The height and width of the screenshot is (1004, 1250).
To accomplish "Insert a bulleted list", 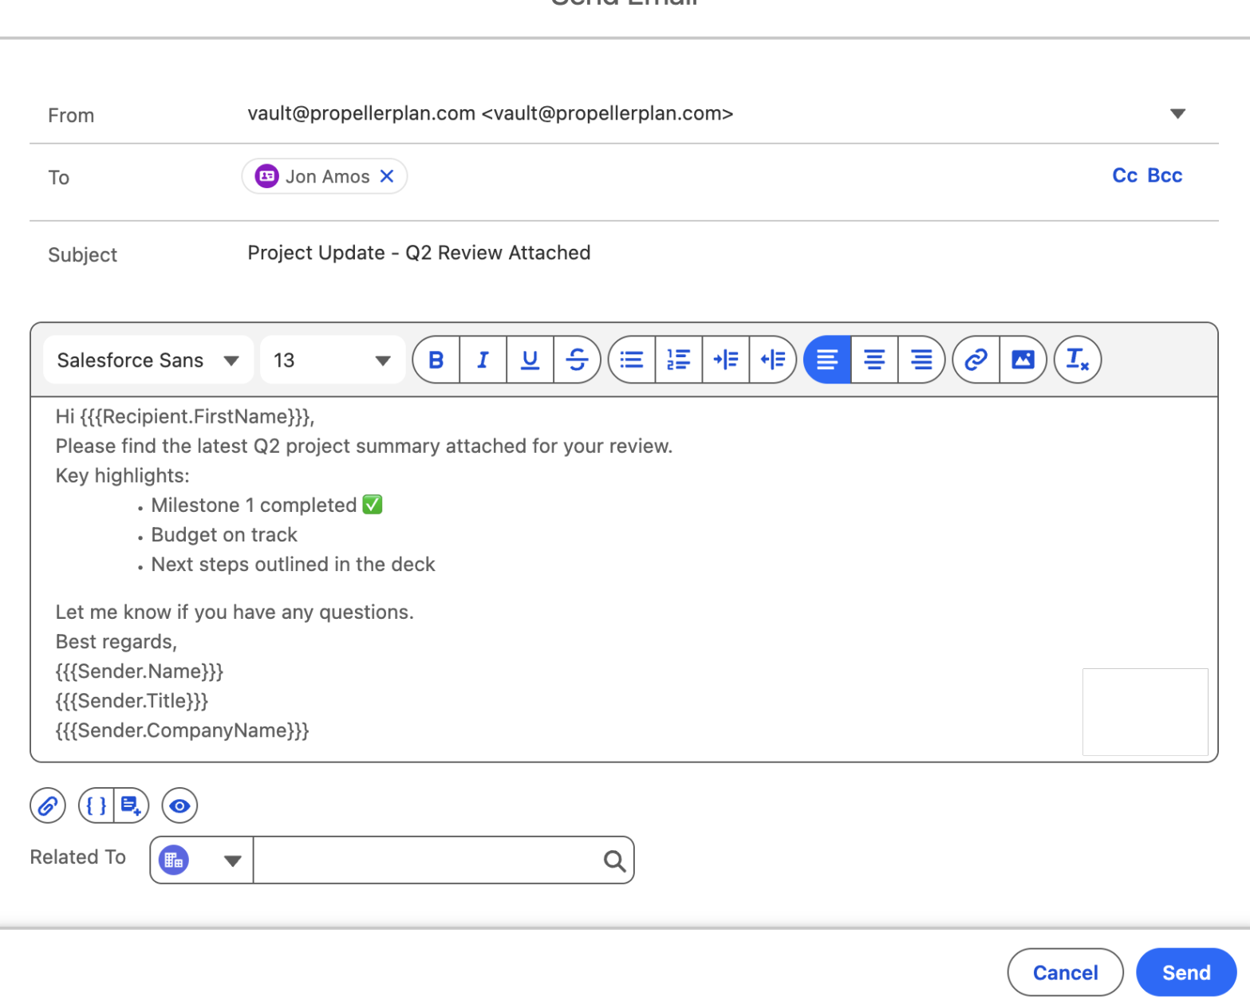I will click(632, 360).
